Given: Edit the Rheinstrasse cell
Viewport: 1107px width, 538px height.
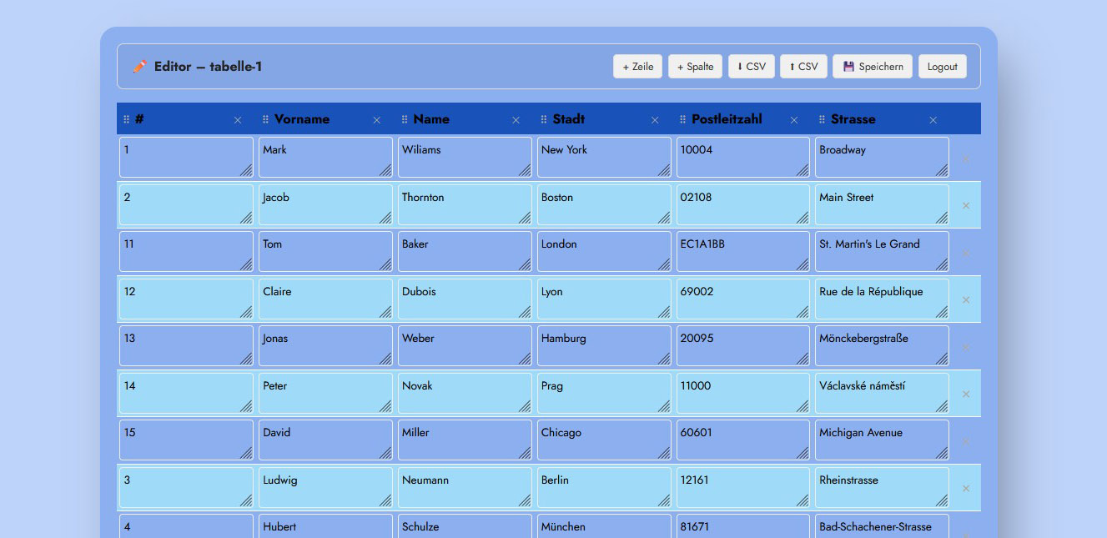Looking at the screenshot, I should click(x=882, y=487).
